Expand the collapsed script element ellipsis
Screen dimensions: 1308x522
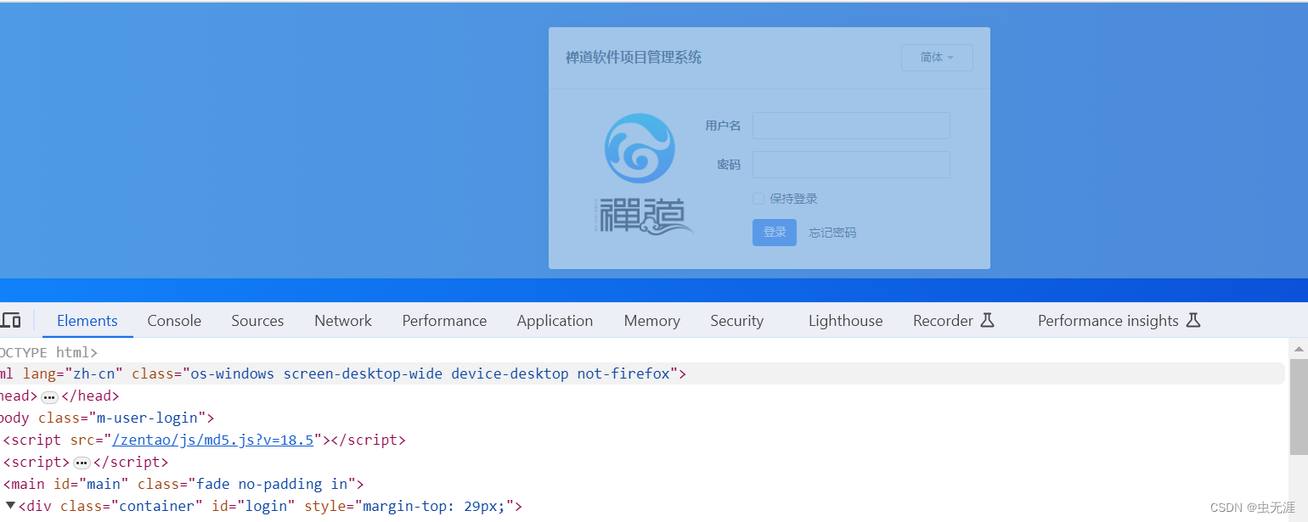[x=82, y=463]
